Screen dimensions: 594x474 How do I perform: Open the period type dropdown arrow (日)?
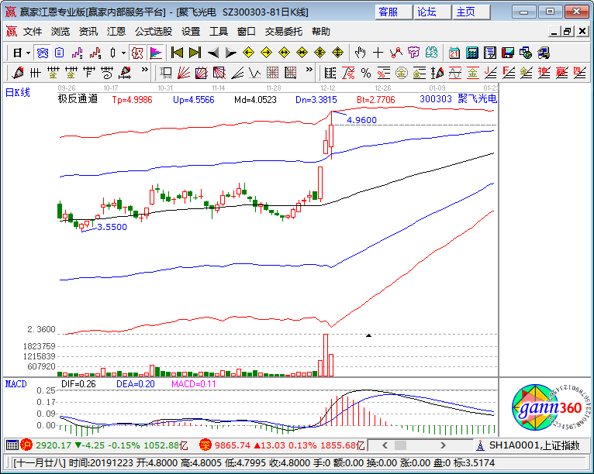pos(29,53)
